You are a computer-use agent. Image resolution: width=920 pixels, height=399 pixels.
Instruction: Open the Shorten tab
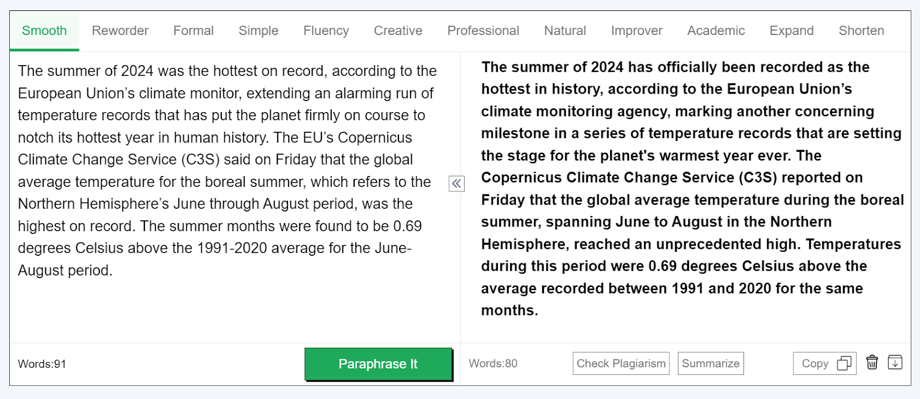[861, 31]
